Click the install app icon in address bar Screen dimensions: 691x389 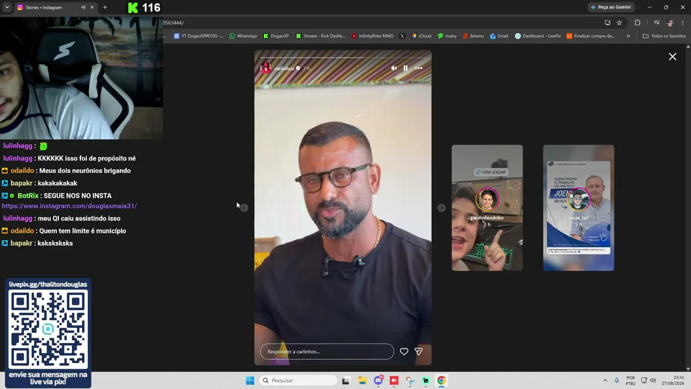[x=607, y=23]
